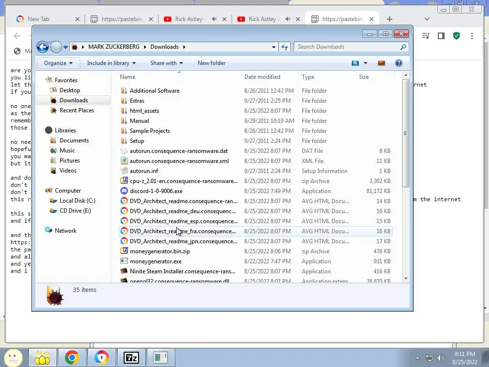Click the file list scroll up arrow
Image resolution: width=489 pixels, height=367 pixels.
[x=406, y=75]
